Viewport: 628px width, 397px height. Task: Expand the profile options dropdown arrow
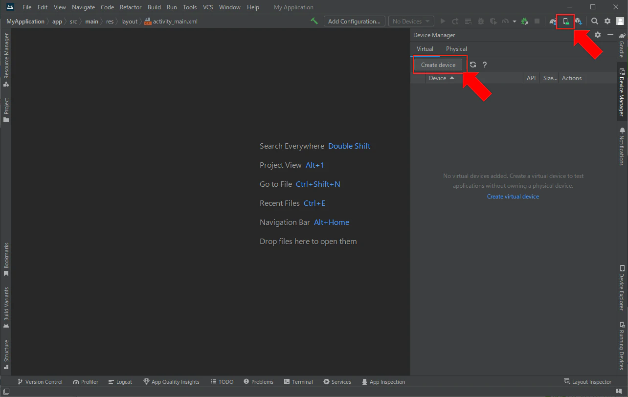pos(514,21)
